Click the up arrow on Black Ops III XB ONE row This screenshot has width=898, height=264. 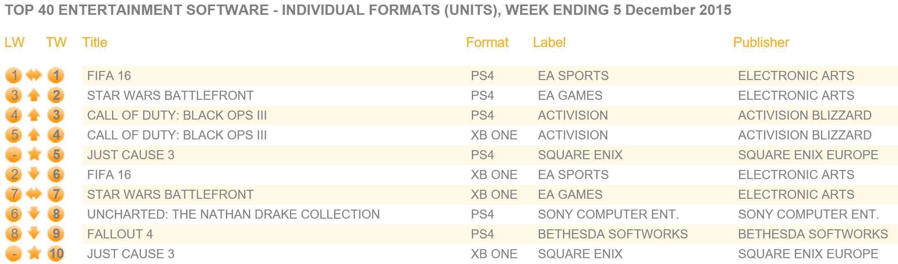[x=34, y=135]
